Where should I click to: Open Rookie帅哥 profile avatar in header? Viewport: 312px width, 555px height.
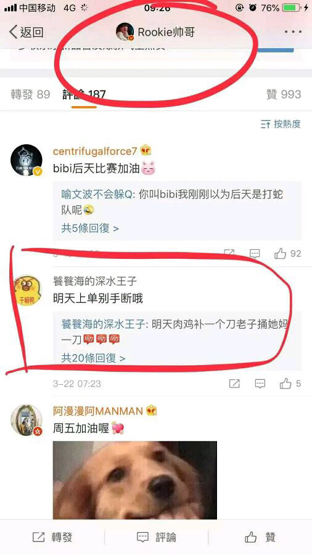coord(125,32)
